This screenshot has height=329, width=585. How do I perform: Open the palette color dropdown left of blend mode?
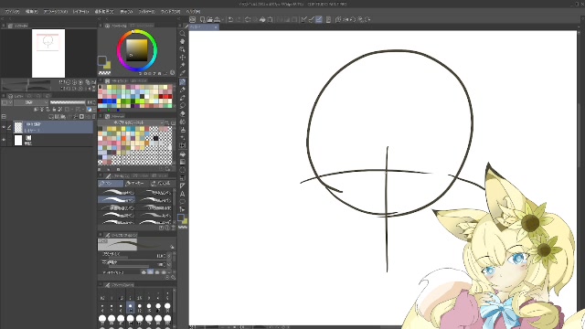(x=7, y=102)
